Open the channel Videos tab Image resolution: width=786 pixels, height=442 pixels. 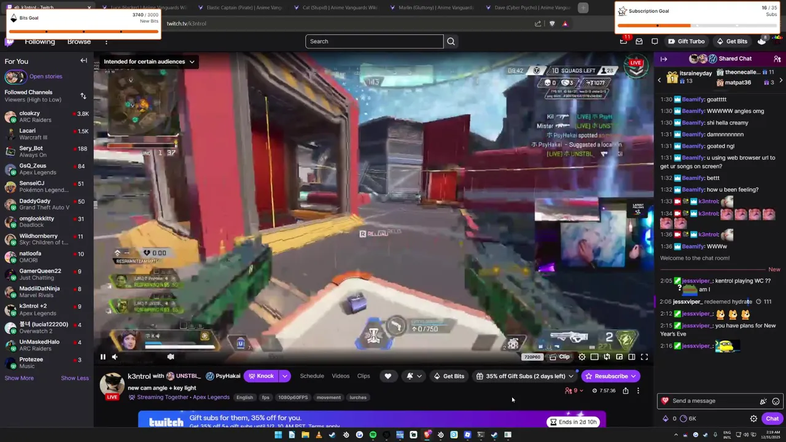[341, 376]
